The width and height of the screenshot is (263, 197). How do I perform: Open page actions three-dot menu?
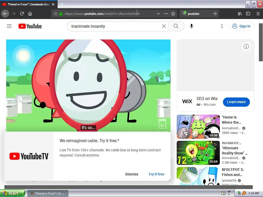pyautogui.click(x=166, y=14)
